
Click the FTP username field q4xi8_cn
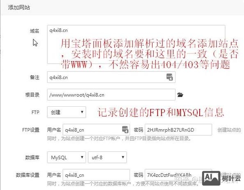(x=96, y=130)
